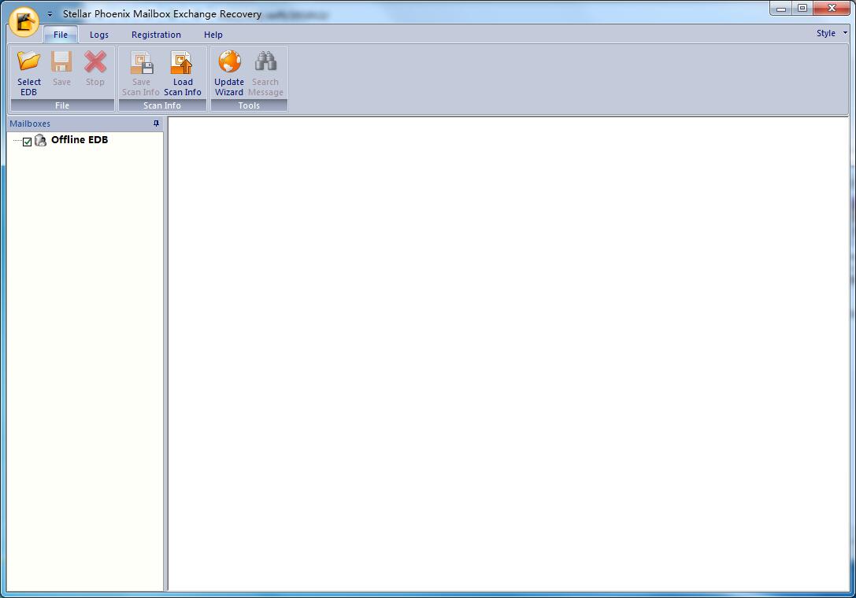Image resolution: width=856 pixels, height=598 pixels.
Task: Toggle the Offline EDB checkbox
Action: point(28,142)
